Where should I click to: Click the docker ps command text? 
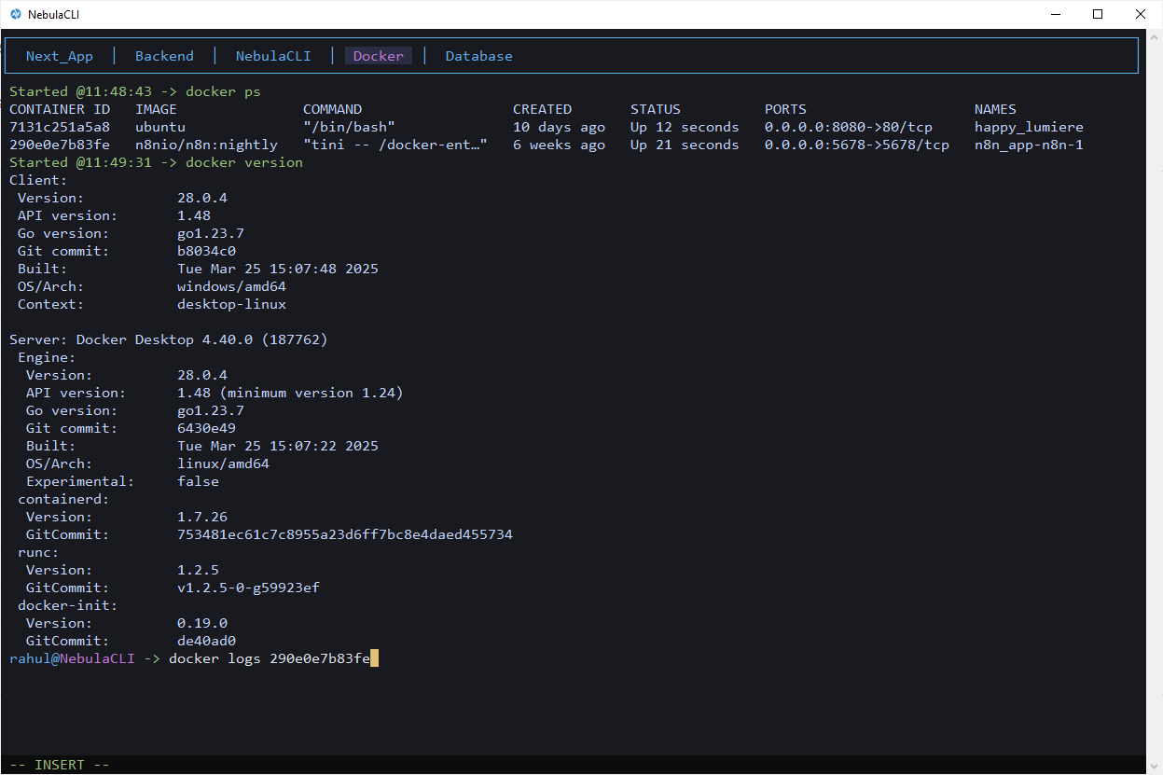pyautogui.click(x=231, y=90)
